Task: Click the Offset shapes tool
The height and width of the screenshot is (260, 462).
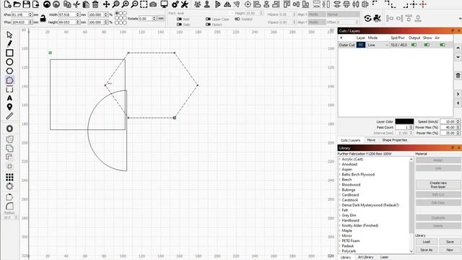Action: click(9, 129)
